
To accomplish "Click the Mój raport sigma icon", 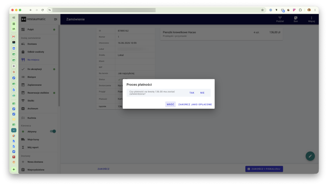I will coord(23,148).
